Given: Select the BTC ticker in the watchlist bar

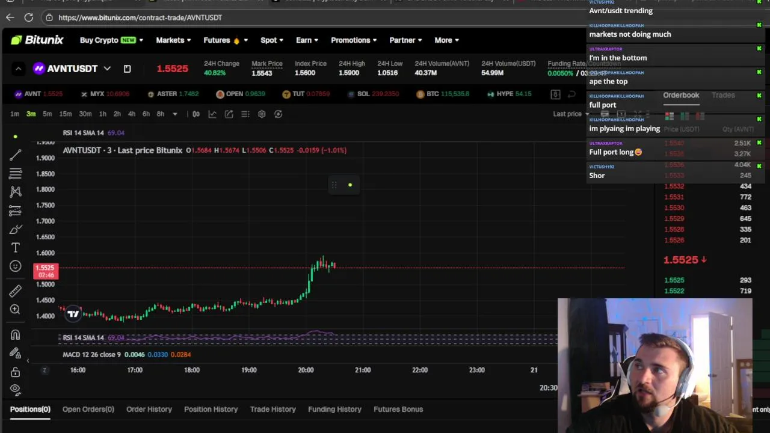Looking at the screenshot, I should click(x=442, y=94).
